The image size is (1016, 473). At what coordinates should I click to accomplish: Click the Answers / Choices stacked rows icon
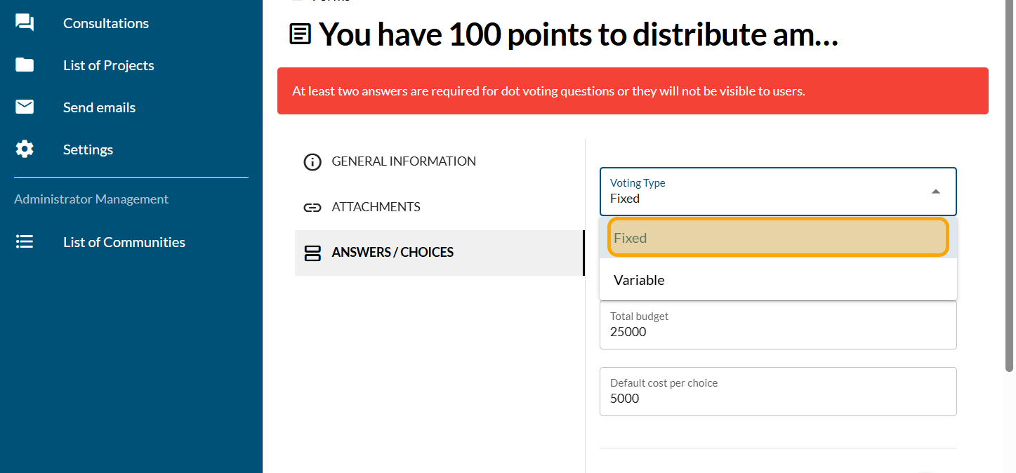point(312,253)
